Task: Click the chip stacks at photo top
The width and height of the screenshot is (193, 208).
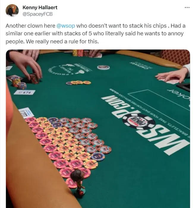Action: tap(80, 53)
